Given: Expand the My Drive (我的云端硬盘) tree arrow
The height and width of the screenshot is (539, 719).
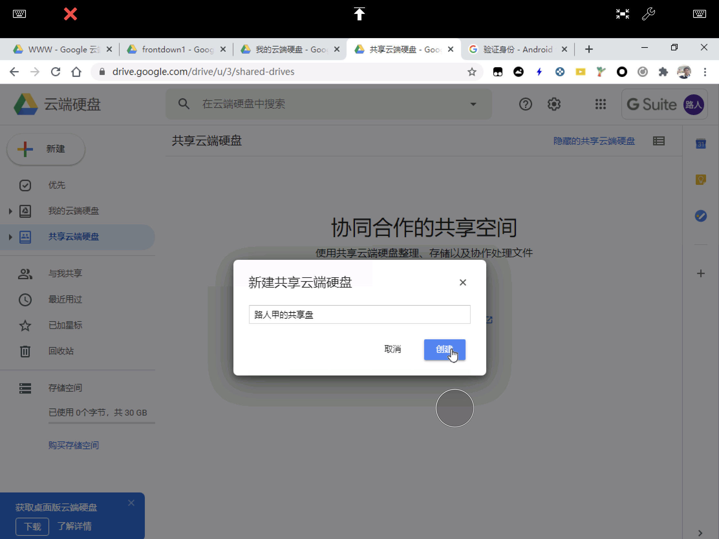Looking at the screenshot, I should click(10, 211).
